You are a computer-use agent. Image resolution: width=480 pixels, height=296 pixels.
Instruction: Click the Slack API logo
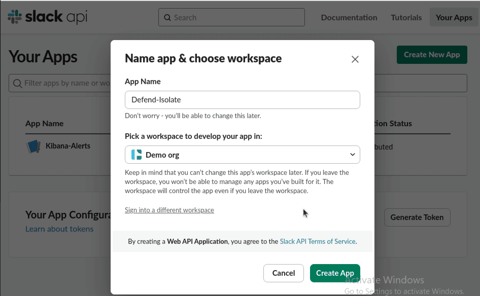point(47,17)
